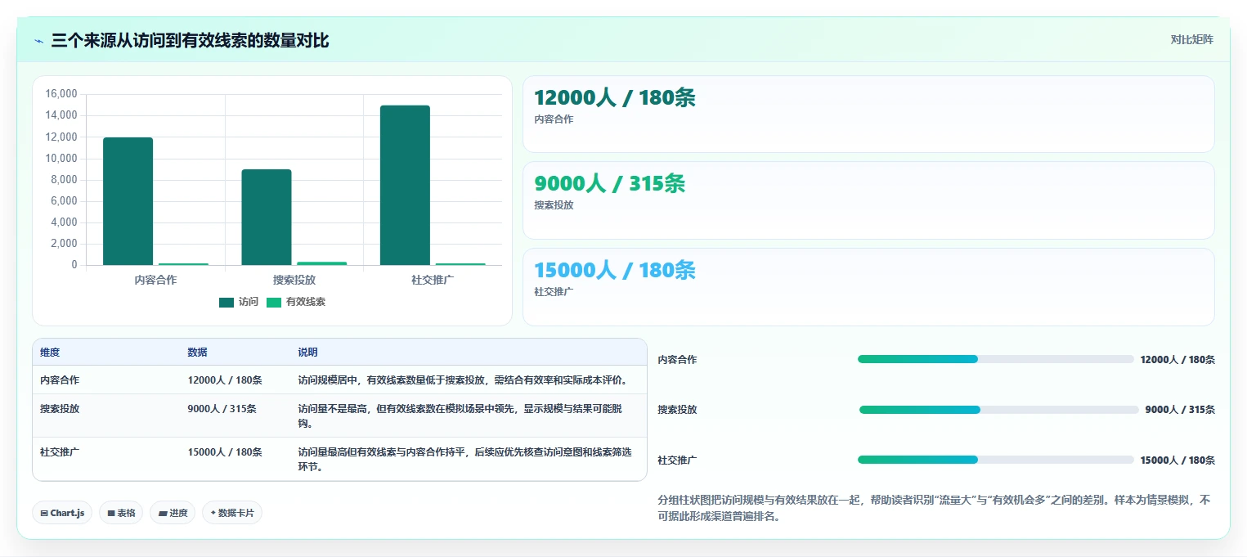Click the 表格 chip
The image size is (1247, 557).
pyautogui.click(x=121, y=513)
